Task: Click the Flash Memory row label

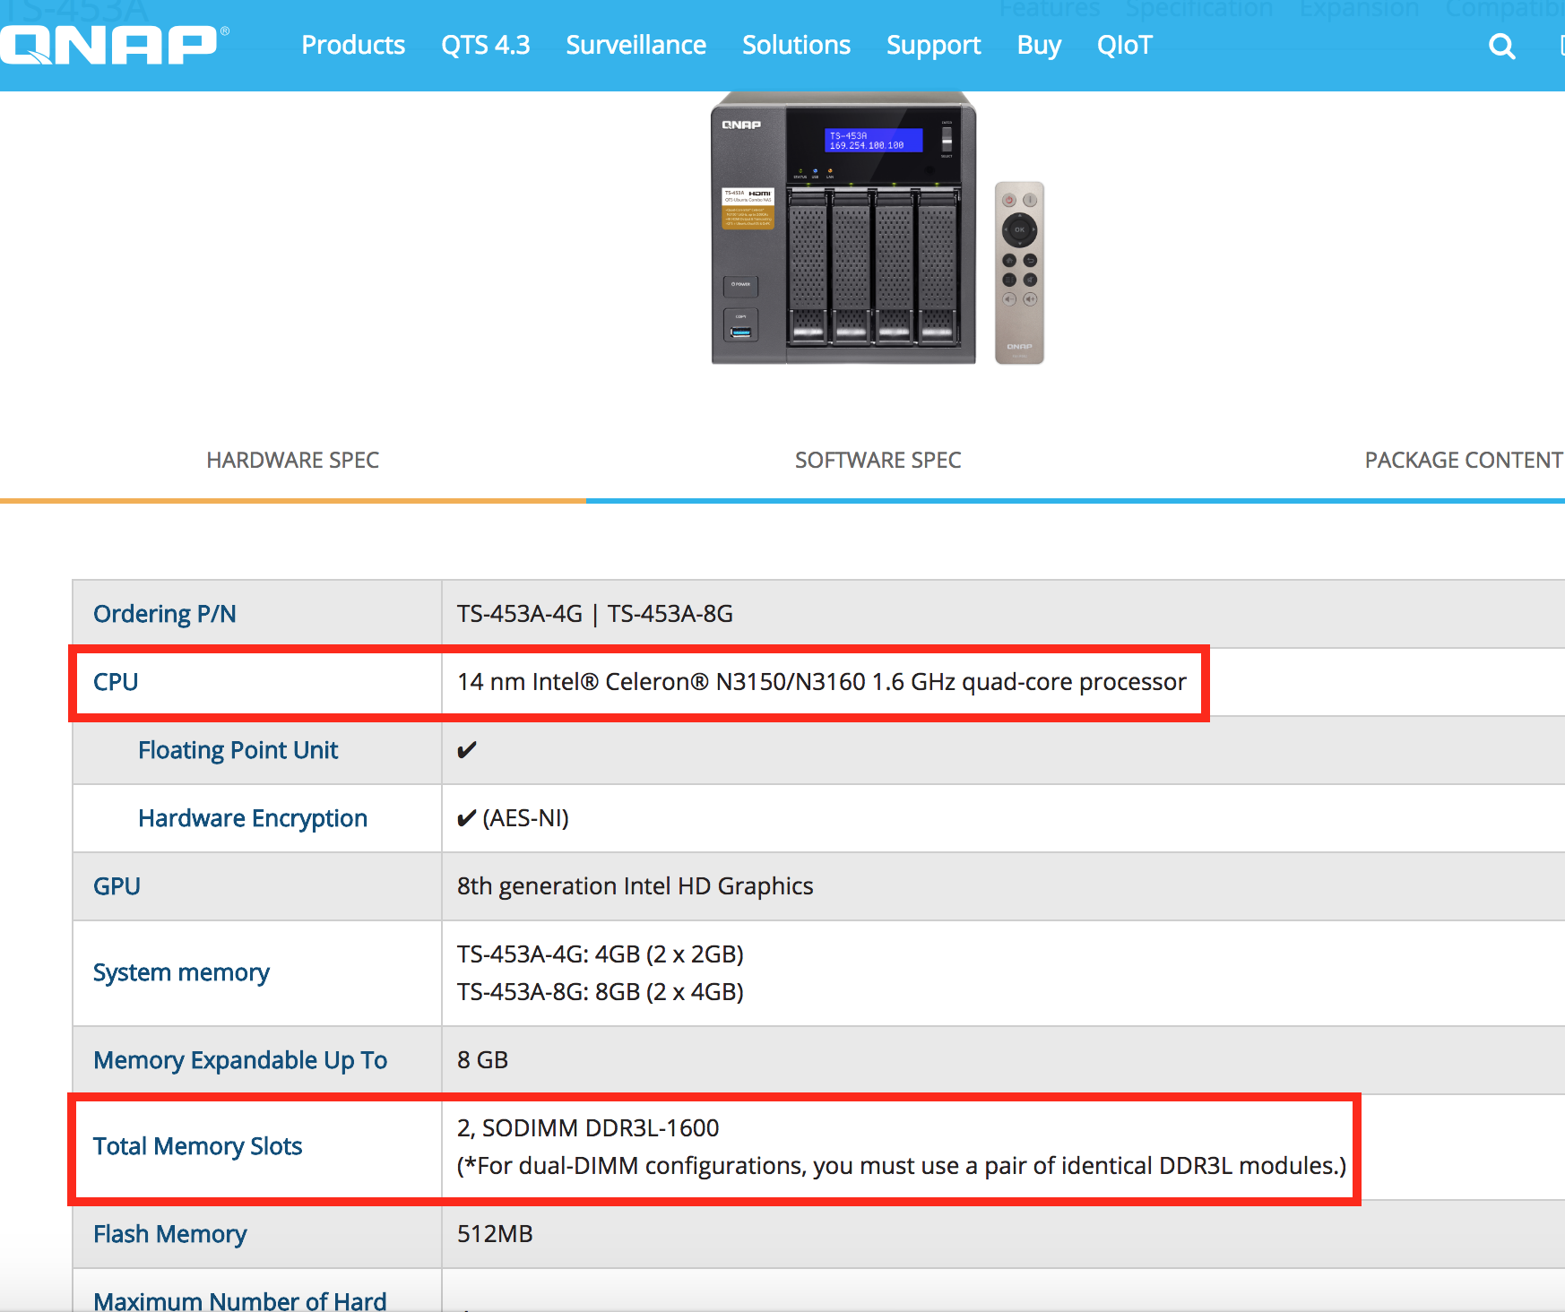Action: click(169, 1234)
